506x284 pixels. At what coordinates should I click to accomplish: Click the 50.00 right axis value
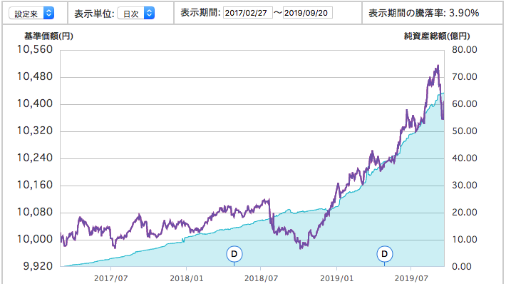pyautogui.click(x=465, y=131)
